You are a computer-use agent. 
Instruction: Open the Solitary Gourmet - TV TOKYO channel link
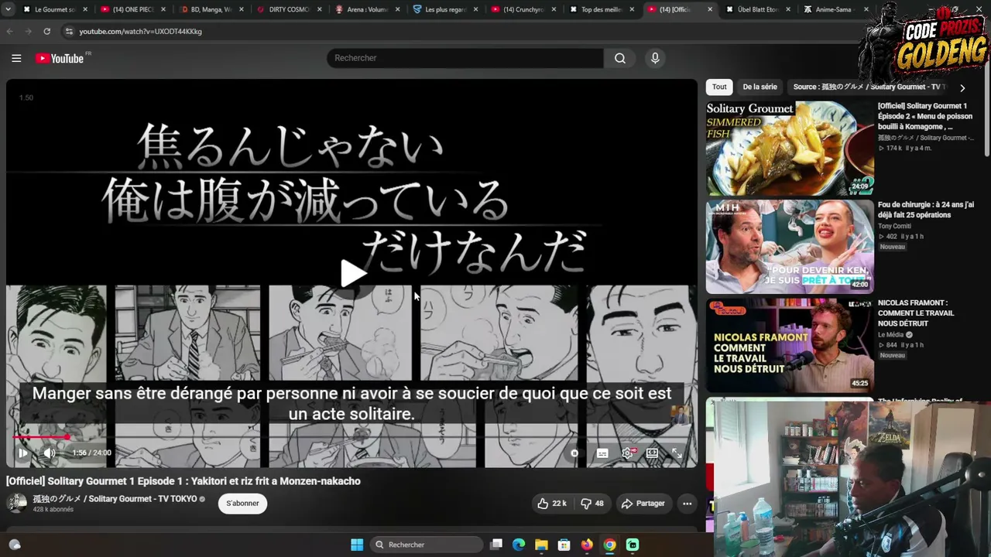coord(115,499)
